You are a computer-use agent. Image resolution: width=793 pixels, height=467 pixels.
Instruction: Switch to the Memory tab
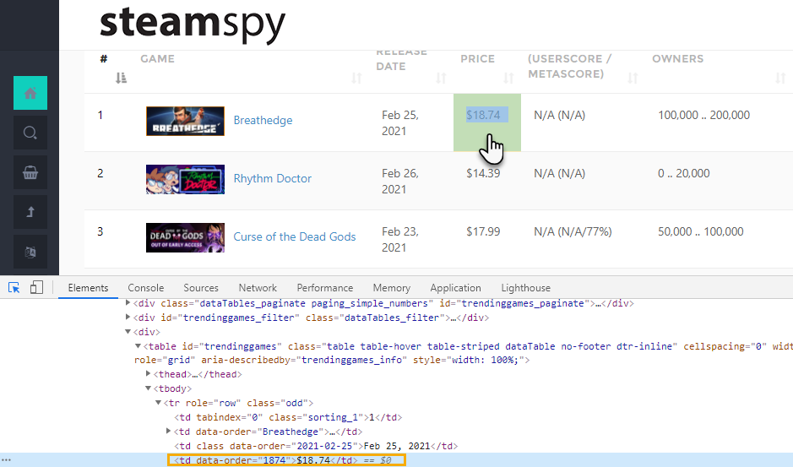point(392,288)
